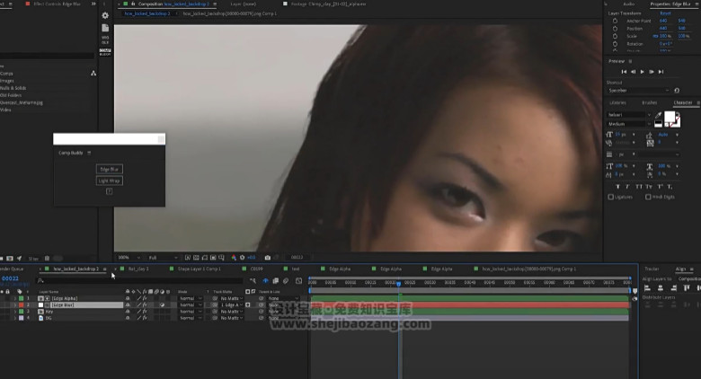Image resolution: width=701 pixels, height=379 pixels.
Task: Set colors to black and white swatch
Action: 658,124
